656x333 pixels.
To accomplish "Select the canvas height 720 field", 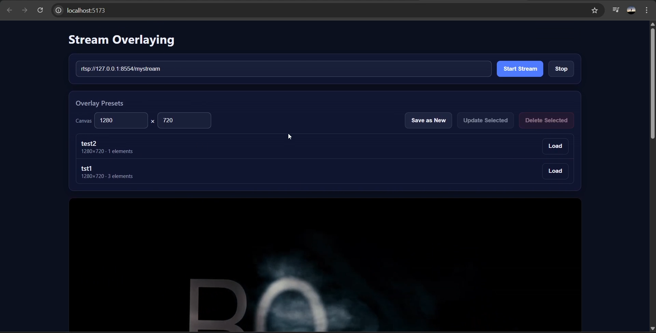I will click(184, 120).
